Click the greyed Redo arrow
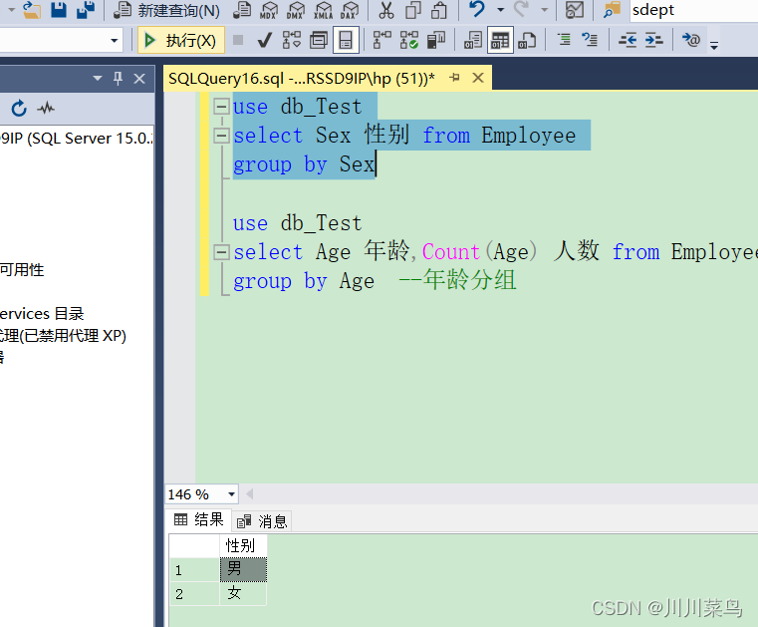Image resolution: width=758 pixels, height=627 pixels. coord(522,10)
